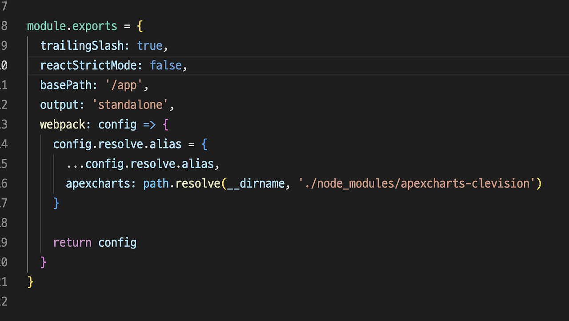The height and width of the screenshot is (321, 569).
Task: Click "alias" in the config.resolve.alias assignment
Action: pos(166,144)
